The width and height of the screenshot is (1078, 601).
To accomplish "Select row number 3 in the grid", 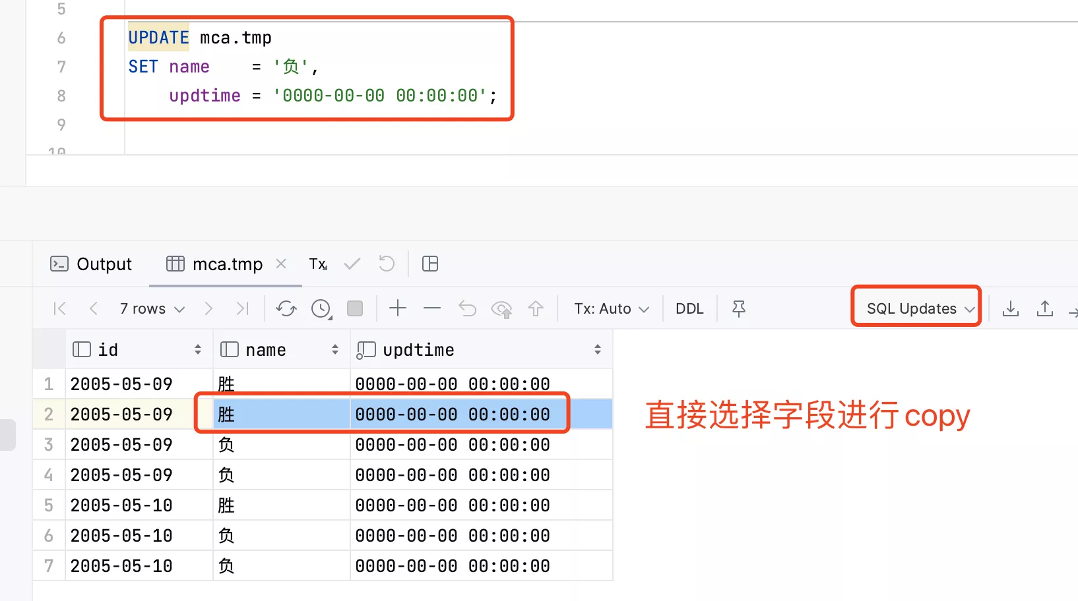I will [x=49, y=444].
